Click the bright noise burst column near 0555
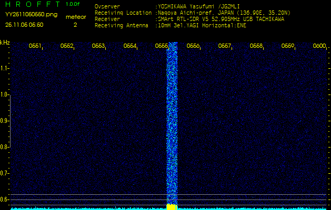The height and width of the screenshot is (210, 331). click(x=172, y=123)
